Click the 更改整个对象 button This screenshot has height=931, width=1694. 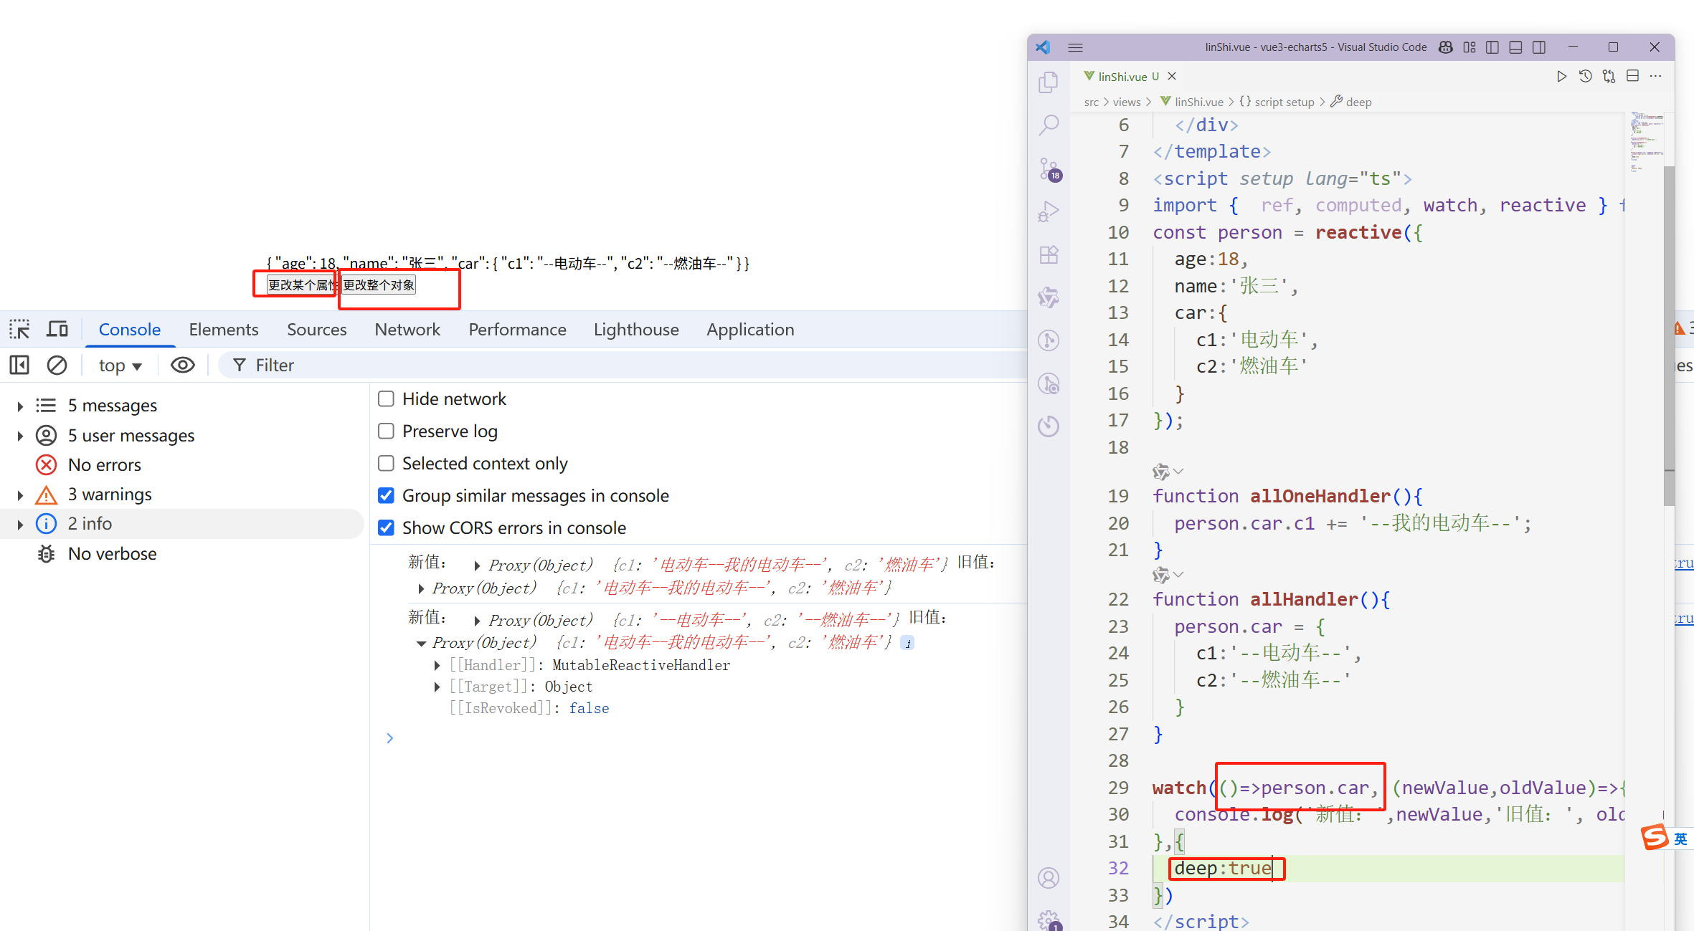click(379, 285)
